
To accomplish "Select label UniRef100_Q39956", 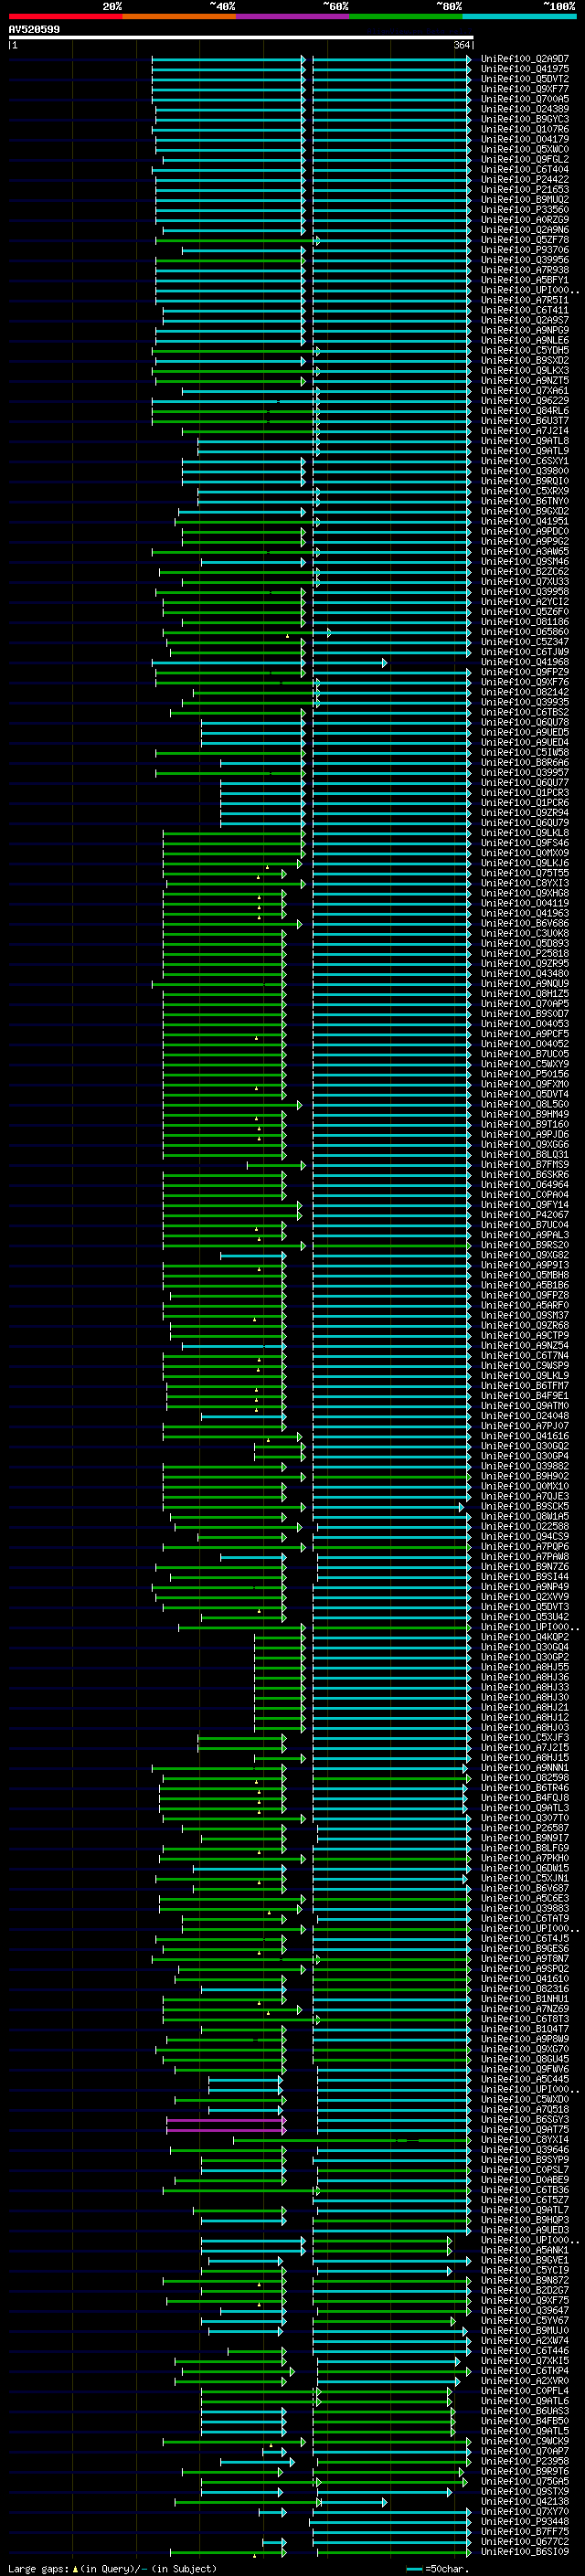I will coord(525,260).
